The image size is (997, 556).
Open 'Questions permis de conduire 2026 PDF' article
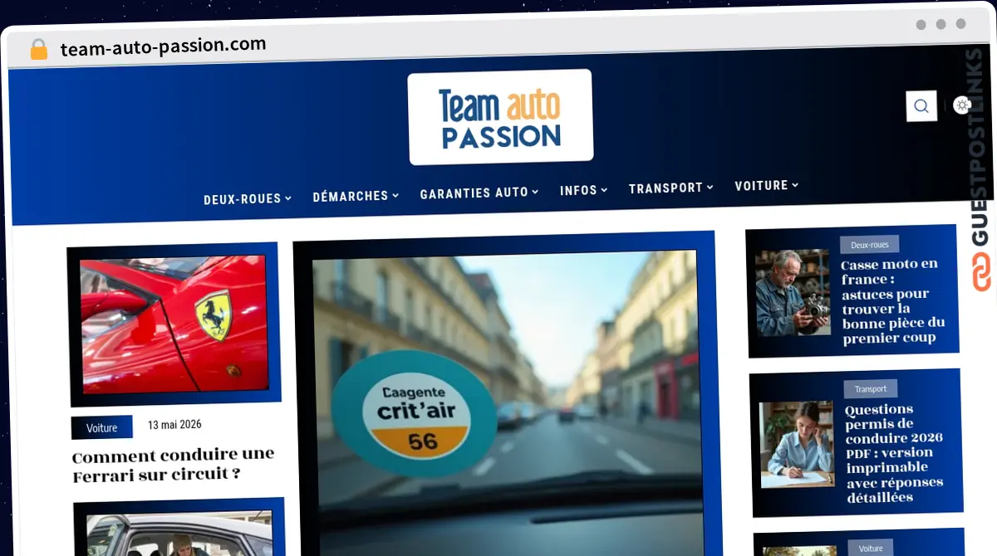tap(894, 453)
